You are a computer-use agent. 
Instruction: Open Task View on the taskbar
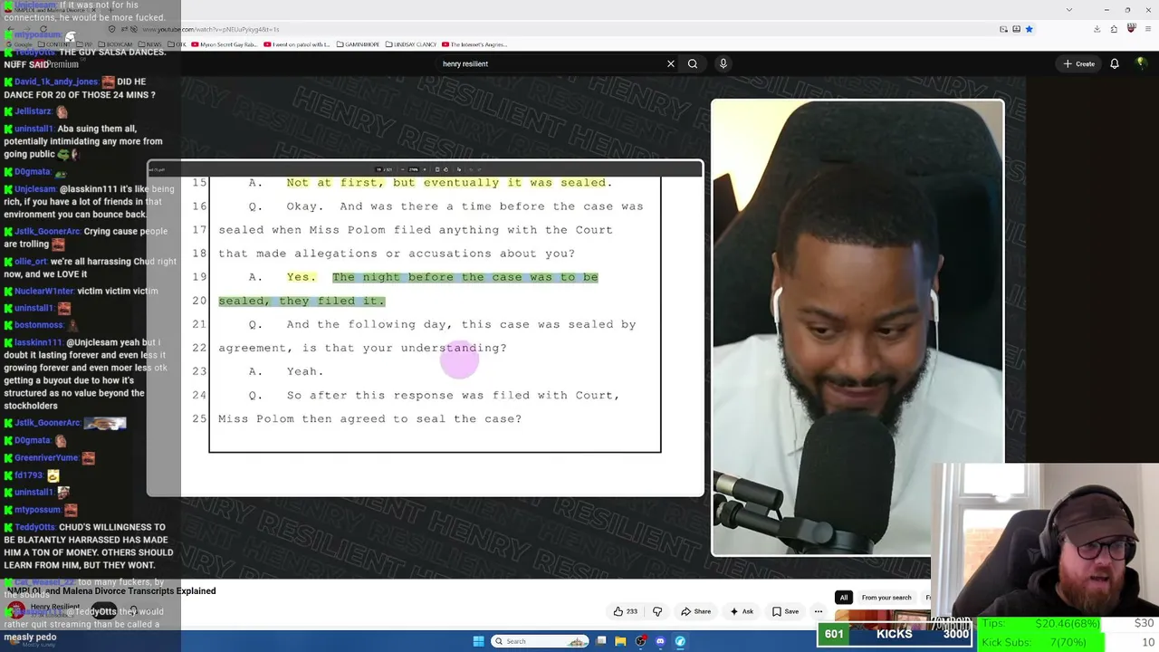(x=601, y=641)
